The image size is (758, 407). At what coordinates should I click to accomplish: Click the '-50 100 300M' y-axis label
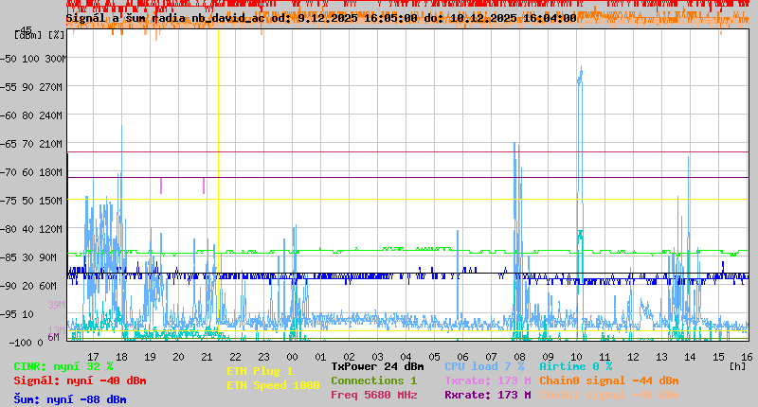pyautogui.click(x=33, y=59)
